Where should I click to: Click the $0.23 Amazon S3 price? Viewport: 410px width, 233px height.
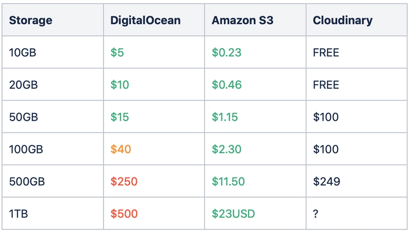pyautogui.click(x=227, y=52)
